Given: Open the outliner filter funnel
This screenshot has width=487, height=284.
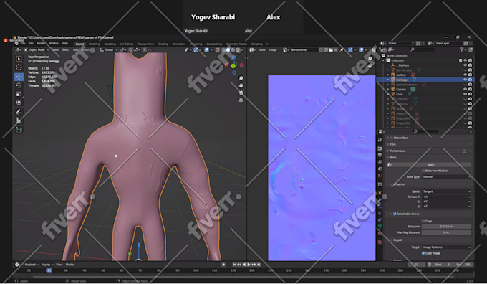Looking at the screenshot, I should [x=462, y=49].
